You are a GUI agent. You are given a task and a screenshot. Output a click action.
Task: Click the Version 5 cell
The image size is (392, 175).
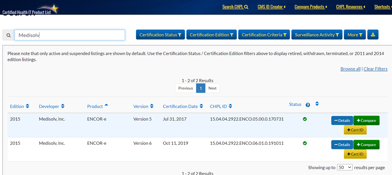(x=143, y=119)
